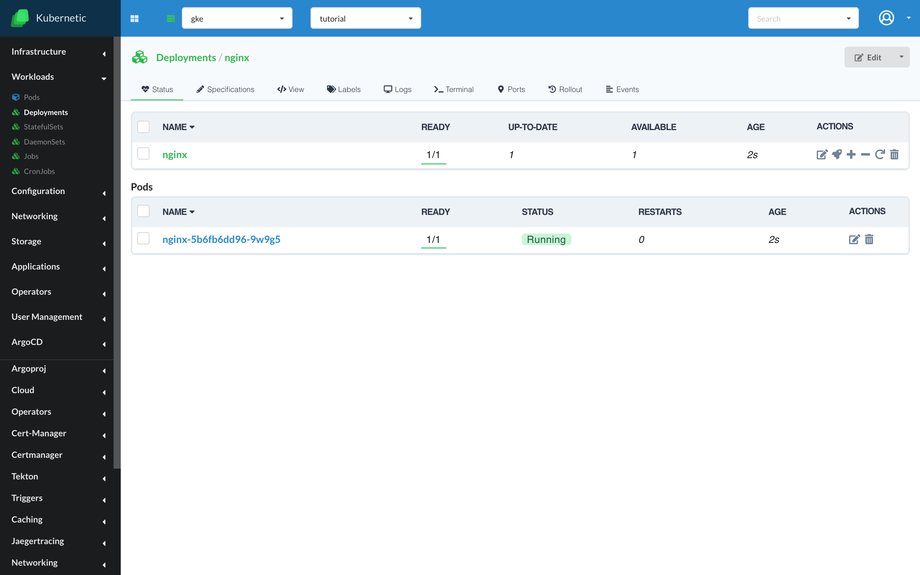Image resolution: width=920 pixels, height=575 pixels.
Task: Click the scale up icon for nginx
Action: click(x=851, y=154)
